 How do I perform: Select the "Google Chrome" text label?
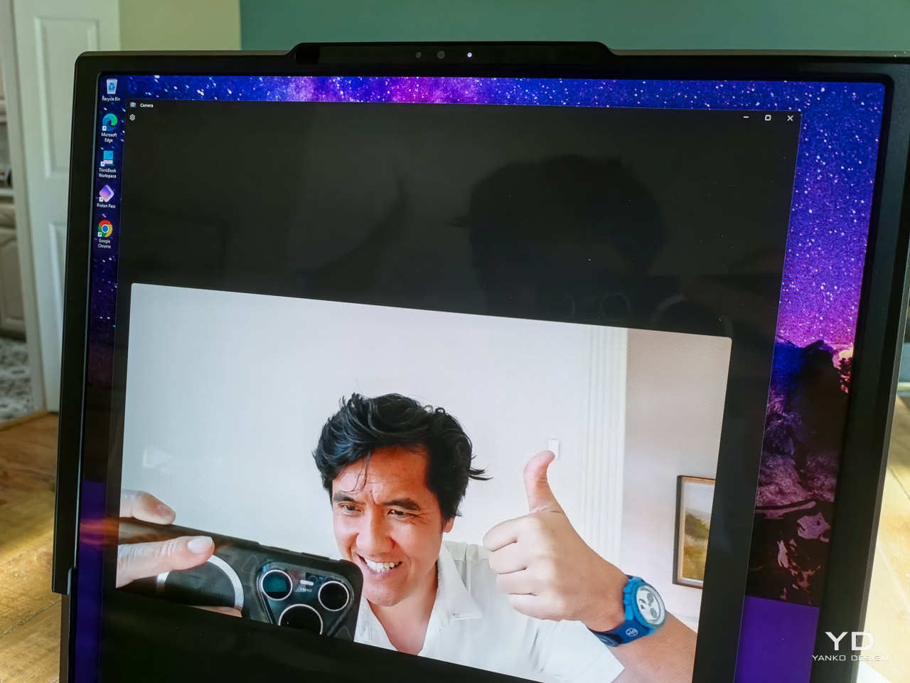tap(105, 243)
